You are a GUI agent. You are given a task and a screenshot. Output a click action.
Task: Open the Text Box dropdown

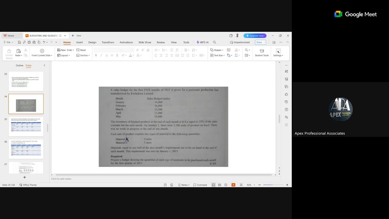coord(217,55)
